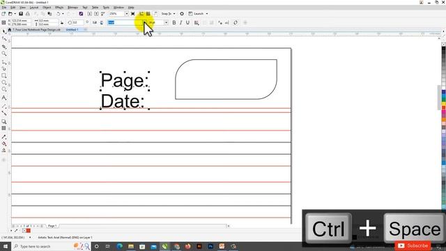Select the Freehand tool in toolbox
This screenshot has height=251, width=446.
[x=4, y=62]
